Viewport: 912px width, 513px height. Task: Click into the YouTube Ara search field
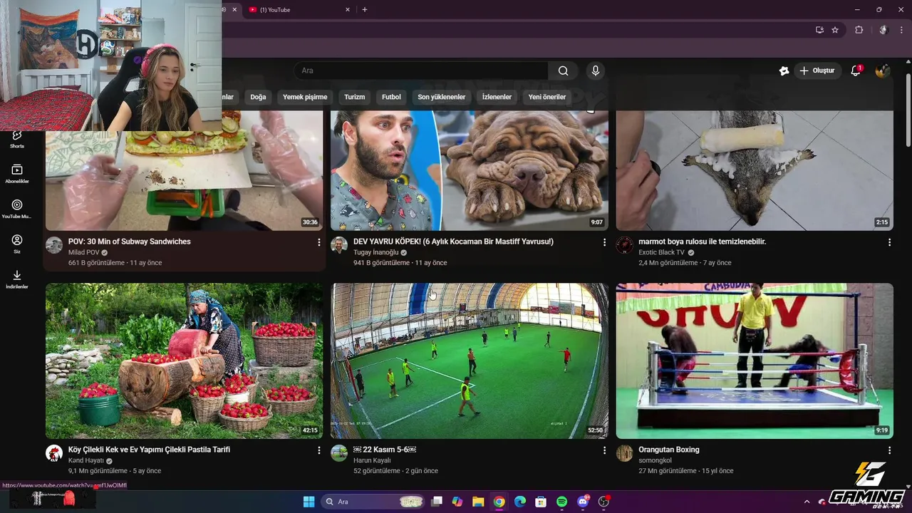tap(420, 71)
